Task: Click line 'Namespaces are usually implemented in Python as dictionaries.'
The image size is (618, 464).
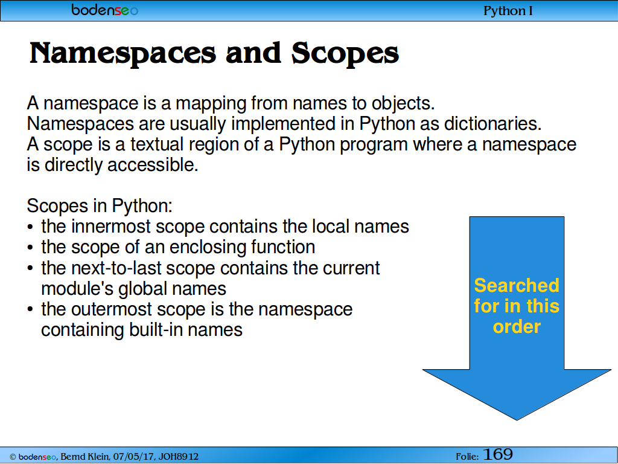Action: point(284,124)
